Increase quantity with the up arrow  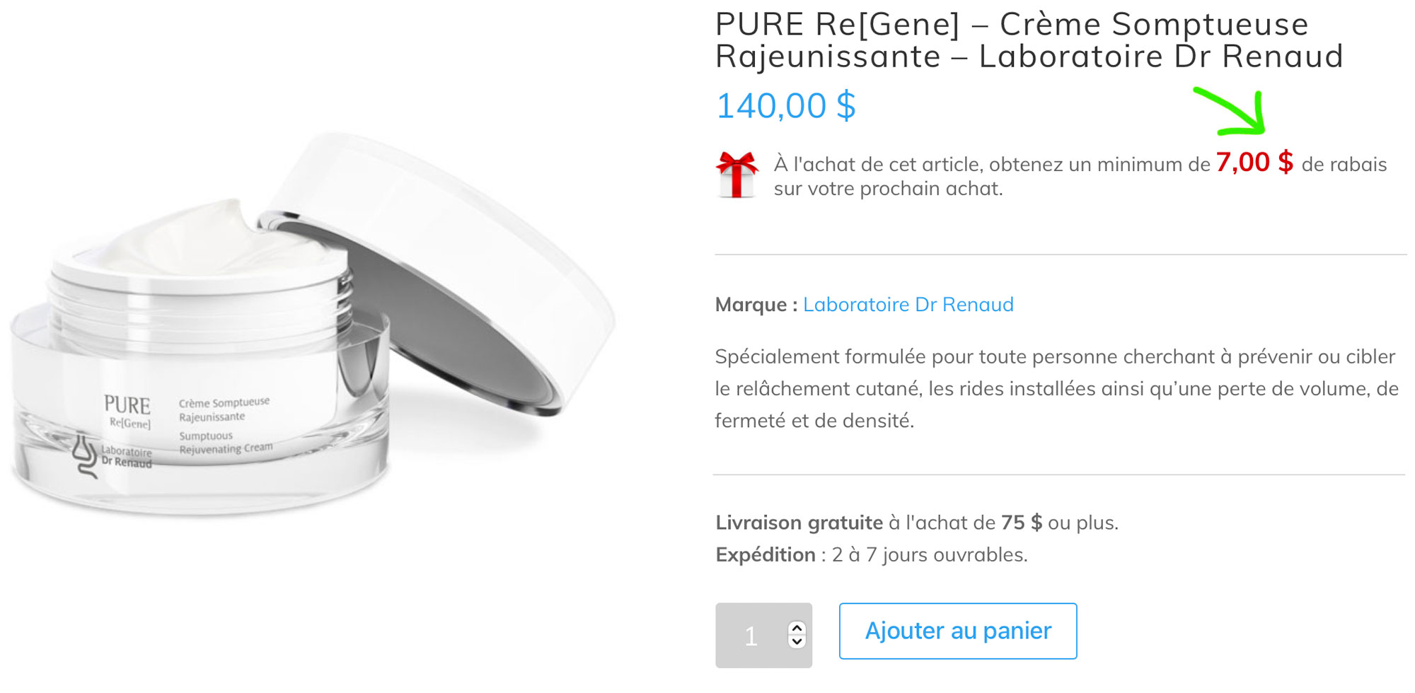click(x=797, y=628)
